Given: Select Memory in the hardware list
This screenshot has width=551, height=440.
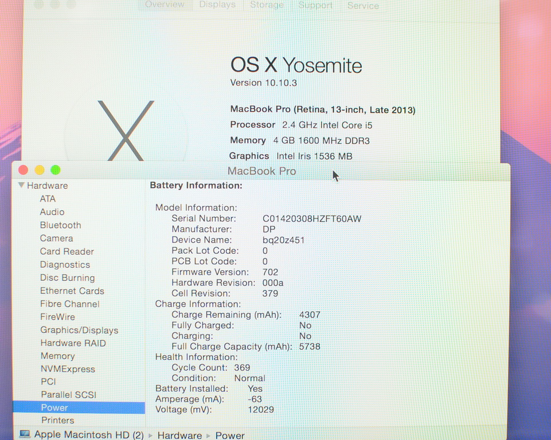Looking at the screenshot, I should pos(58,356).
